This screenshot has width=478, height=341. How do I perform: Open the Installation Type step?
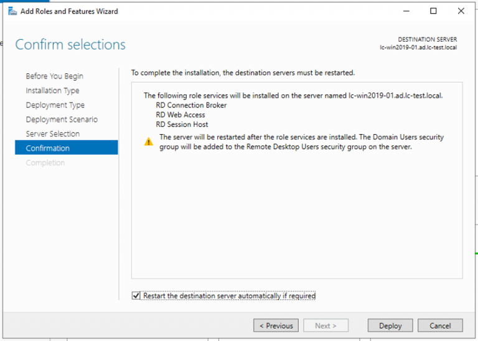click(52, 90)
